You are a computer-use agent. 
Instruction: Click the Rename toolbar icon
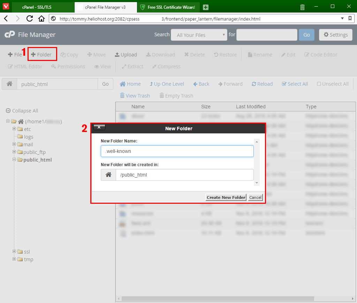260,55
